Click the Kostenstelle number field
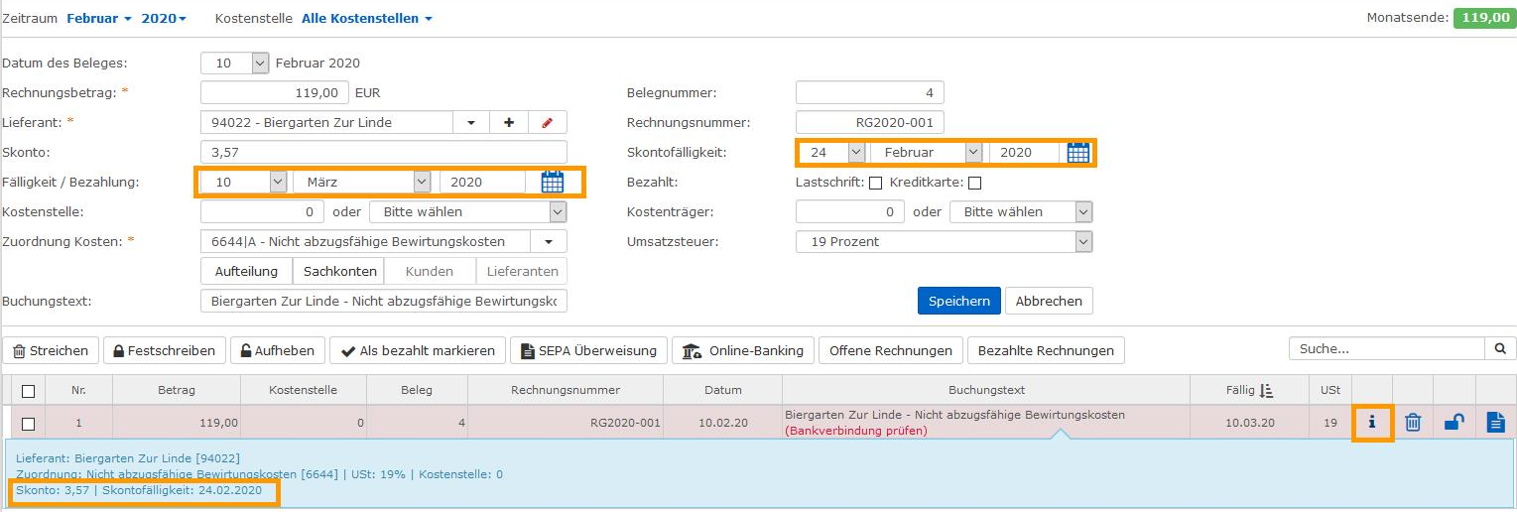This screenshot has width=1517, height=512. click(x=263, y=212)
